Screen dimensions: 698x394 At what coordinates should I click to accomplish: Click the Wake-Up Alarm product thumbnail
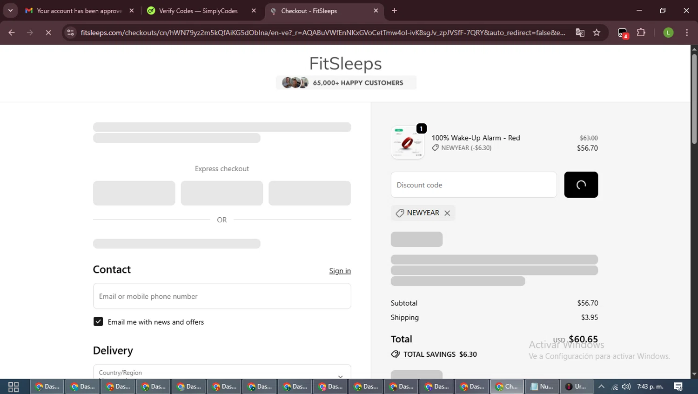click(x=408, y=142)
